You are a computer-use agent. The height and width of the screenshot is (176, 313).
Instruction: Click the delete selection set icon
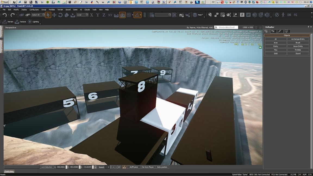coord(174,15)
